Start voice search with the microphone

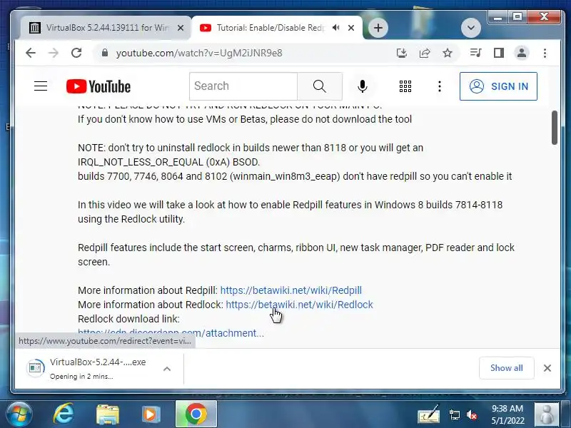click(363, 86)
